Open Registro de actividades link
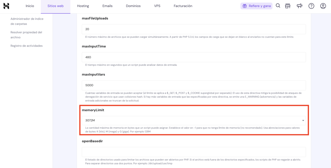331x168 pixels. [x=27, y=46]
